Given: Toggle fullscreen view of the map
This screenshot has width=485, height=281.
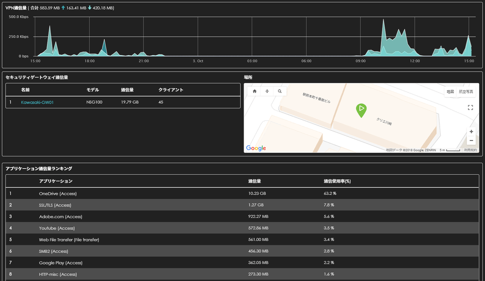Looking at the screenshot, I should [470, 107].
